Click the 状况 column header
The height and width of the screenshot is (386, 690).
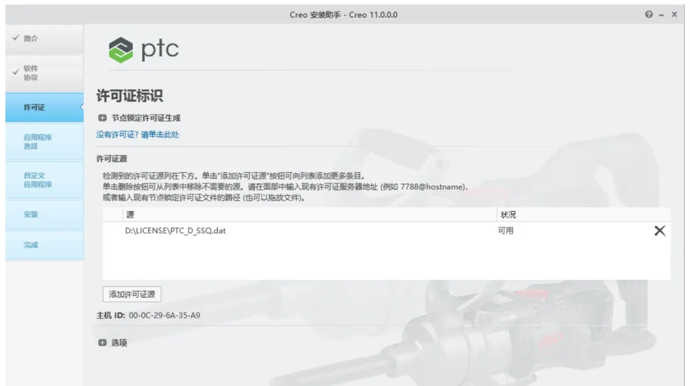583,215
